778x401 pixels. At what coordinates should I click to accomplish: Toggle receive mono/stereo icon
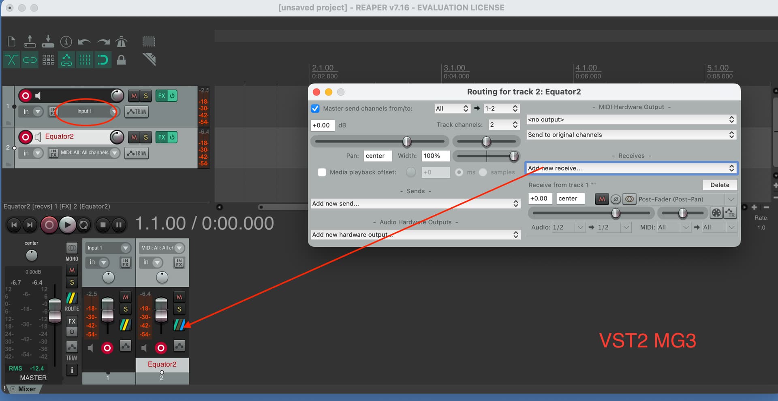pos(629,199)
